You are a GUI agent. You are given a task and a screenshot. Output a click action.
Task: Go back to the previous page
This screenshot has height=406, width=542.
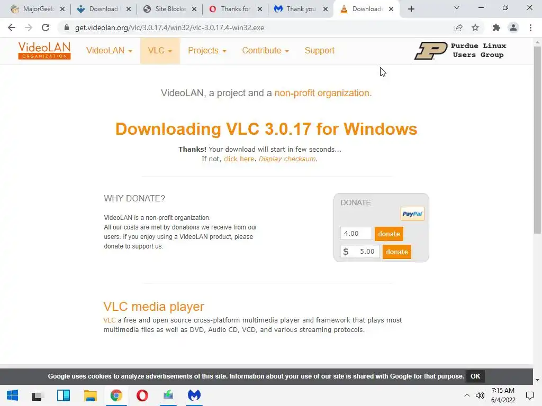[12, 27]
